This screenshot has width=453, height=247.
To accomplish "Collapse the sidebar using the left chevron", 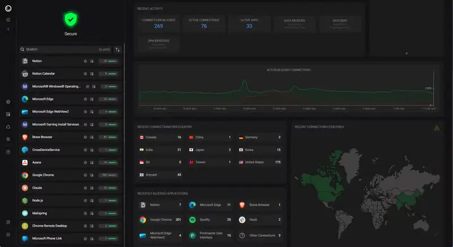I will tap(8, 29).
